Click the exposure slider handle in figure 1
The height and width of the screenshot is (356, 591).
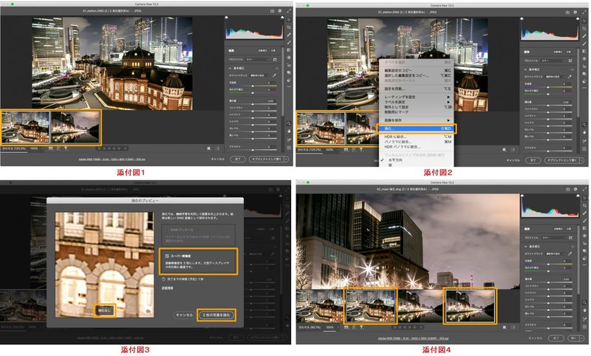253,103
